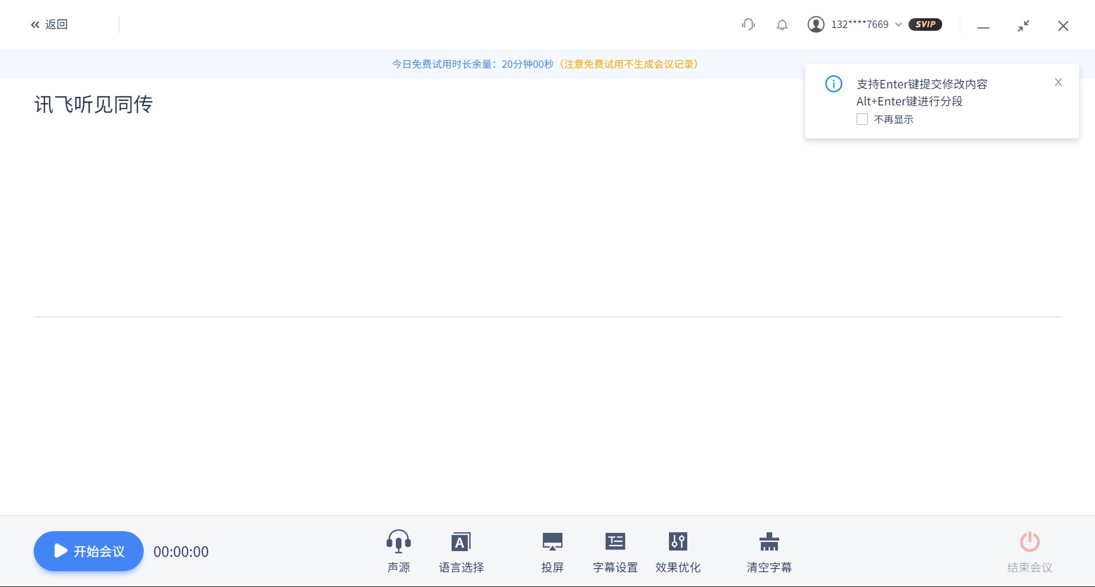The image size is (1095, 587).
Task: Open 投屏 screen projection
Action: coord(553,551)
